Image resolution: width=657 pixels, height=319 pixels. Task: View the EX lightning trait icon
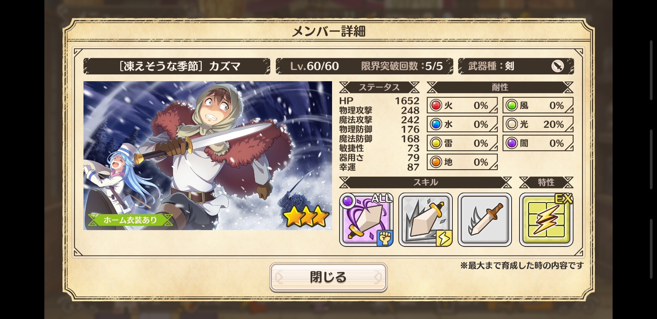click(x=546, y=219)
